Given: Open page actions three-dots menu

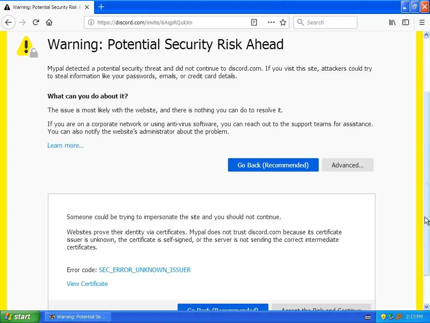Looking at the screenshot, I should [271, 22].
